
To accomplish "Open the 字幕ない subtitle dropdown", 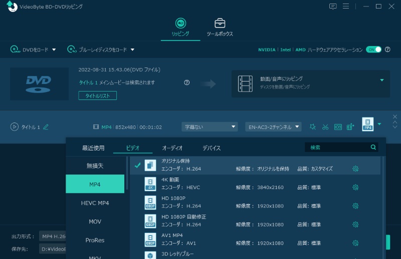I will pyautogui.click(x=209, y=127).
